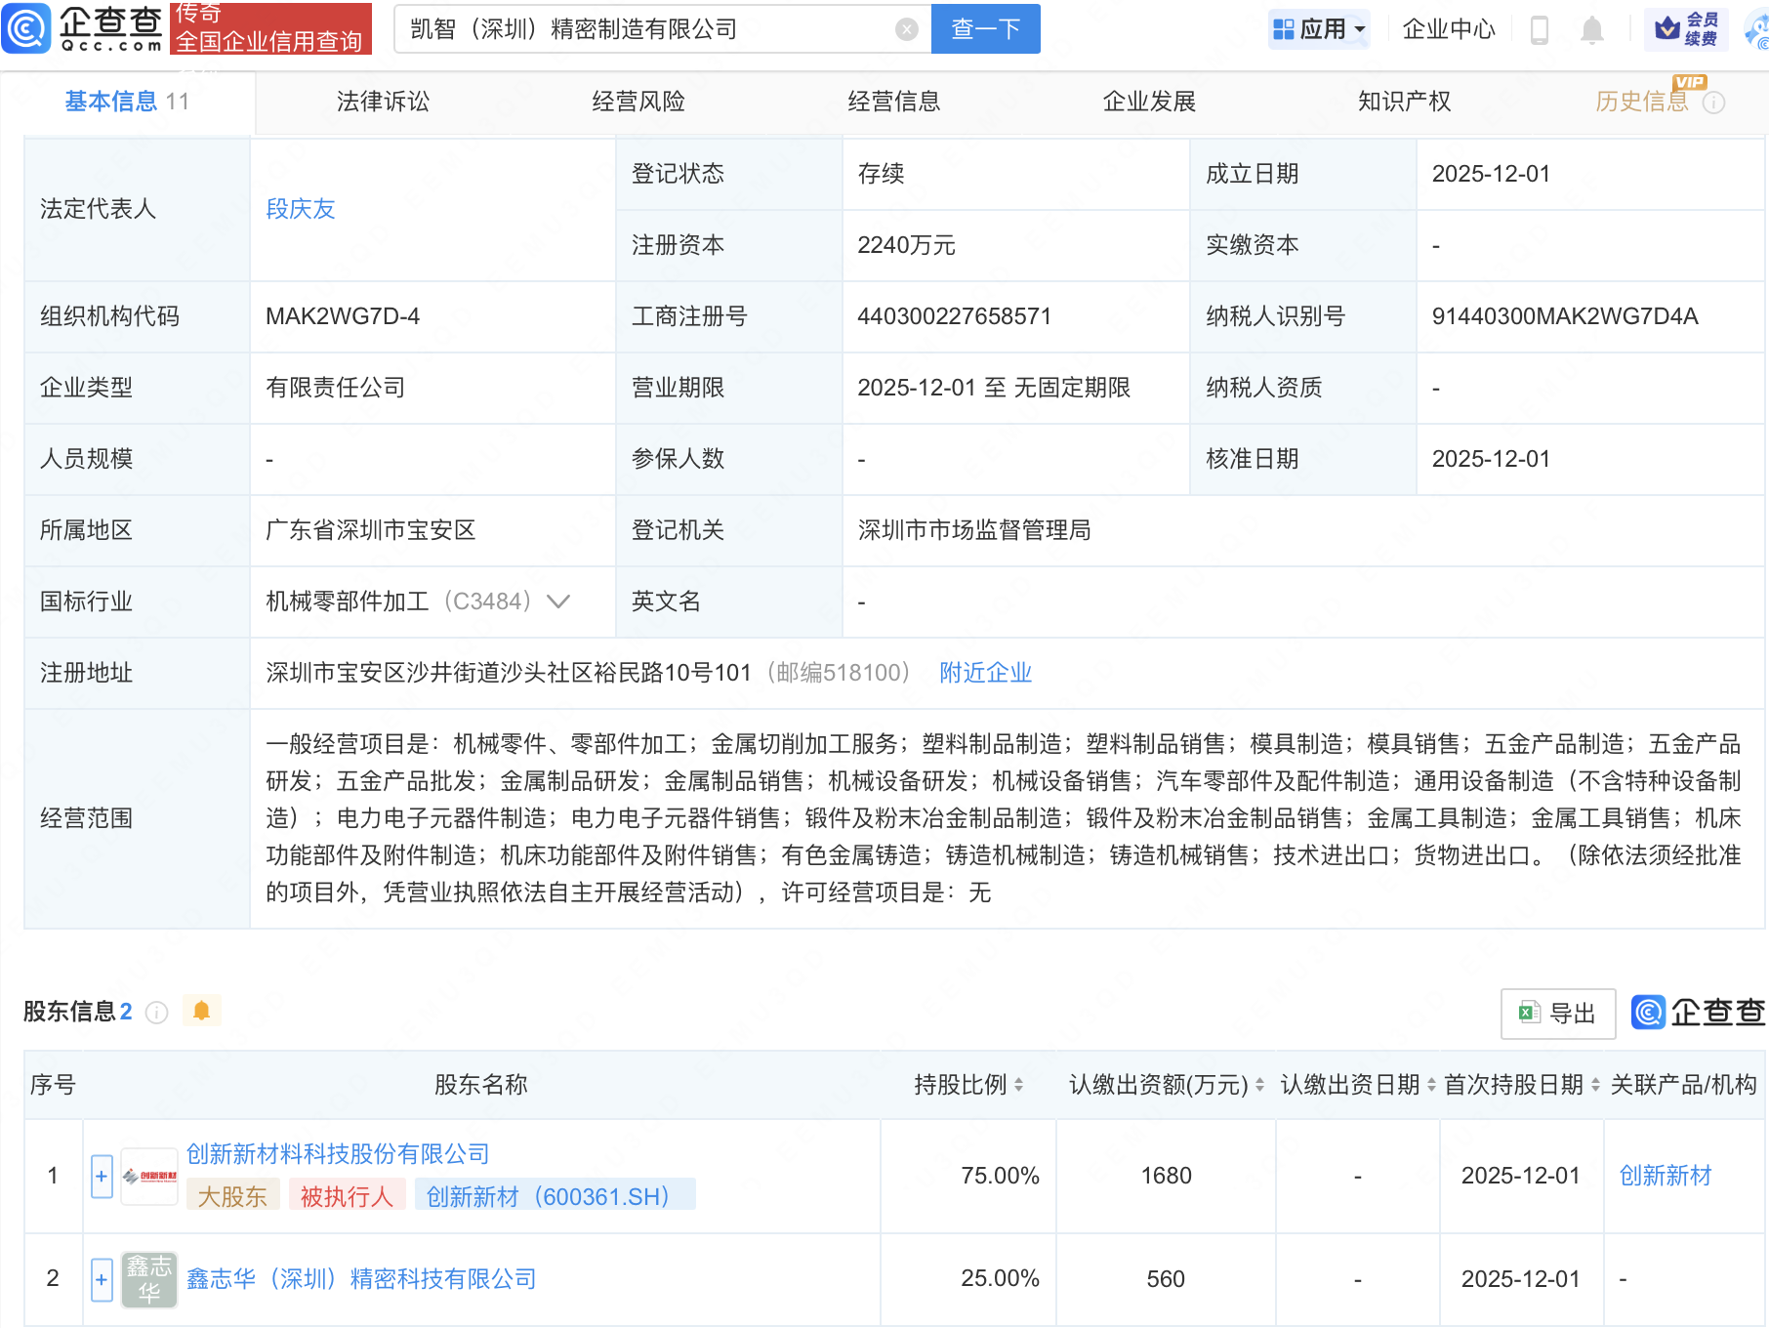Open 创新新材 shareholder logo thumbnail
The image size is (1769, 1328).
tap(149, 1177)
